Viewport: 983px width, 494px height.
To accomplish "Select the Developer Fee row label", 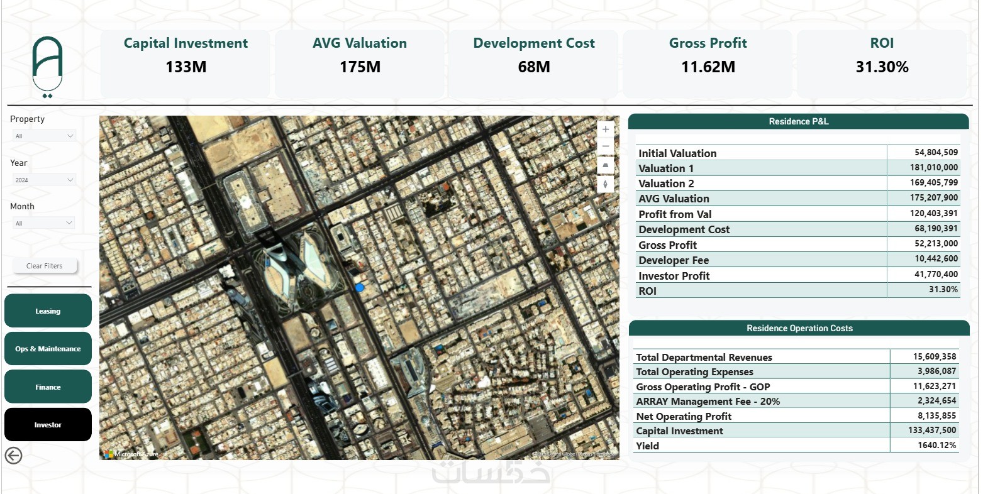I will click(x=674, y=260).
